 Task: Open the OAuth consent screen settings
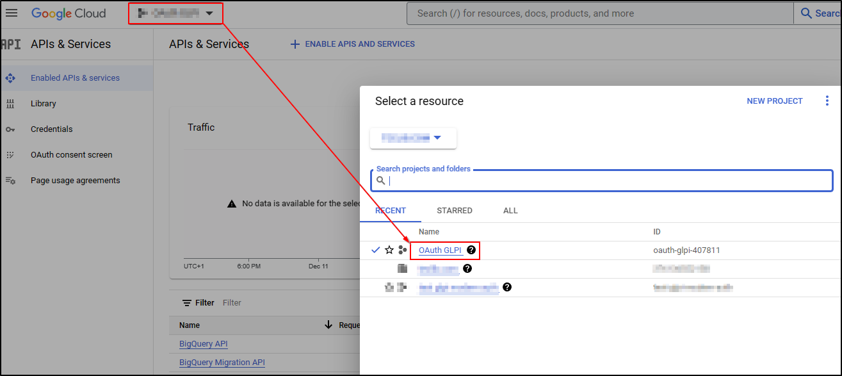point(71,154)
